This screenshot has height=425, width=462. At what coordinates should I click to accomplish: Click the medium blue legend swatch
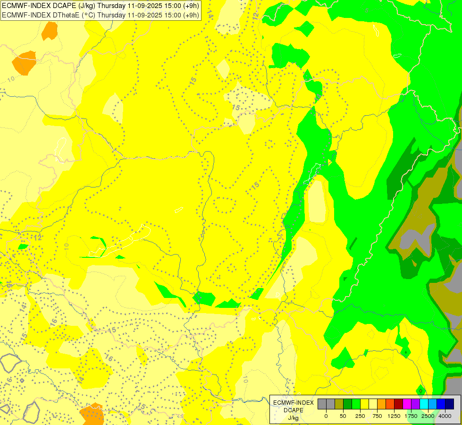441,404
